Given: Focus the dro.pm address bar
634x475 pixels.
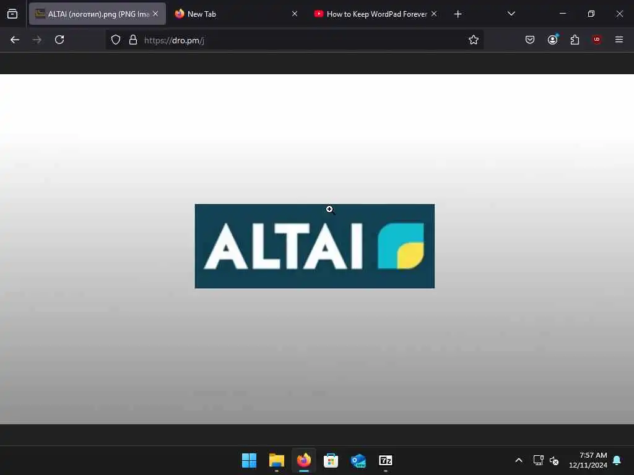Looking at the screenshot, I should [294, 40].
